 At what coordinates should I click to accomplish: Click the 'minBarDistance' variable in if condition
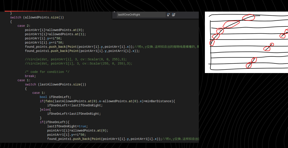(158, 101)
